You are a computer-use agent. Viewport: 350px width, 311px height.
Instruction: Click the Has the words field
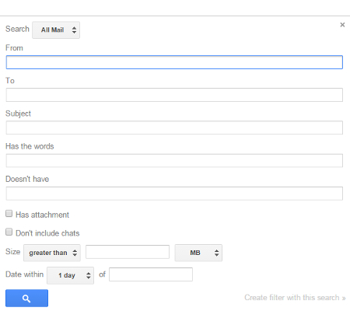click(x=174, y=161)
